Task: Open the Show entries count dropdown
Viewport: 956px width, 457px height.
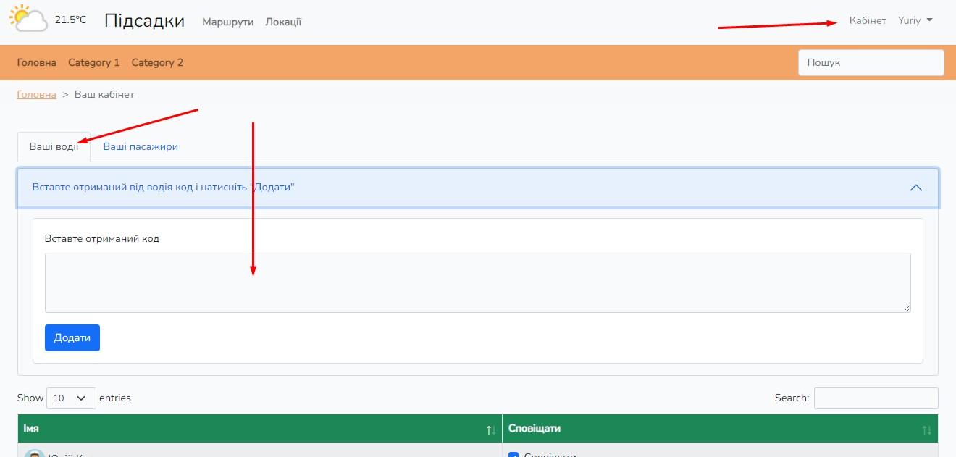Action: [71, 398]
